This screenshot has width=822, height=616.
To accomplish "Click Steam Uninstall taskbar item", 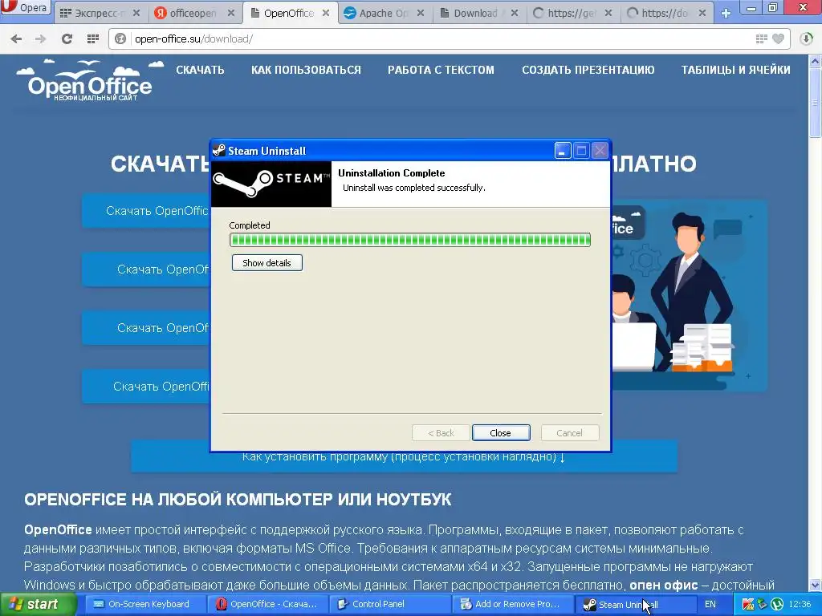I will [x=634, y=604].
